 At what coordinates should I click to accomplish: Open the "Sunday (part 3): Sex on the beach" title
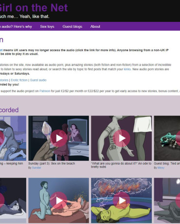(52, 164)
